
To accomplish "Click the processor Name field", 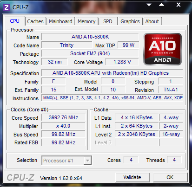I will (x=90, y=37).
